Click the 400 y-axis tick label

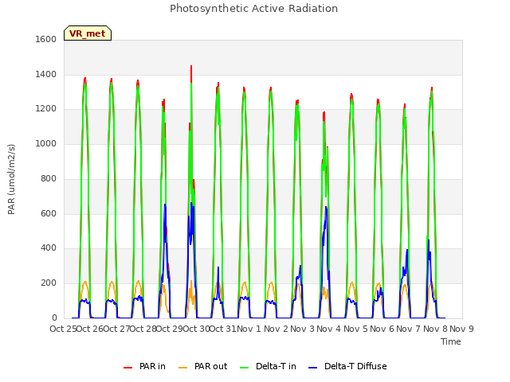tap(49, 248)
